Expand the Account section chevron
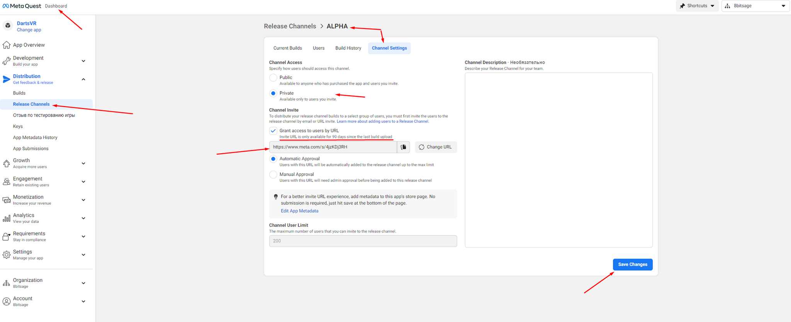Viewport: 791px width, 322px height. [x=83, y=302]
